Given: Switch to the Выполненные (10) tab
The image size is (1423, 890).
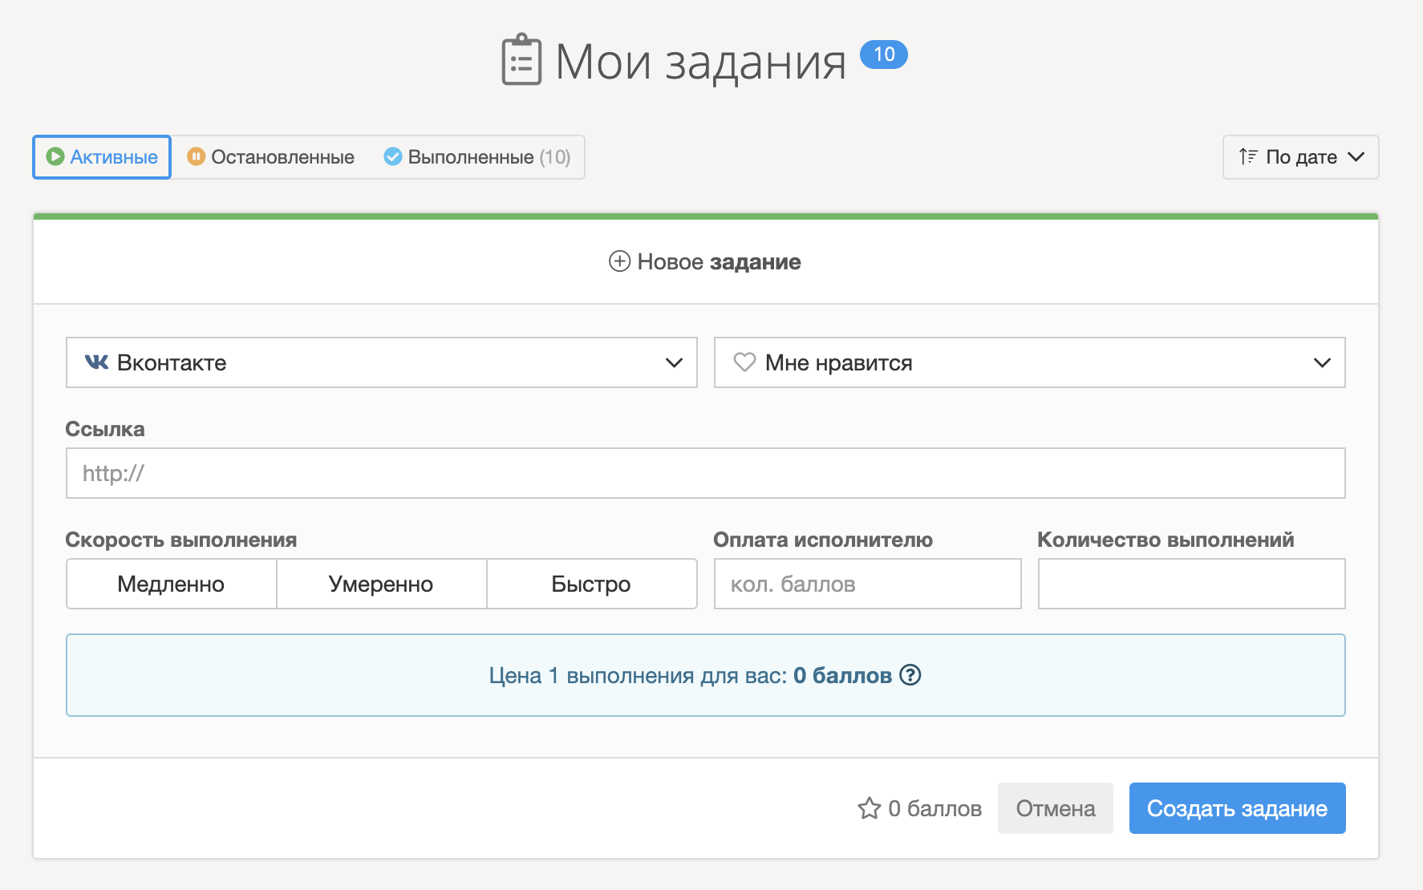Looking at the screenshot, I should (477, 157).
